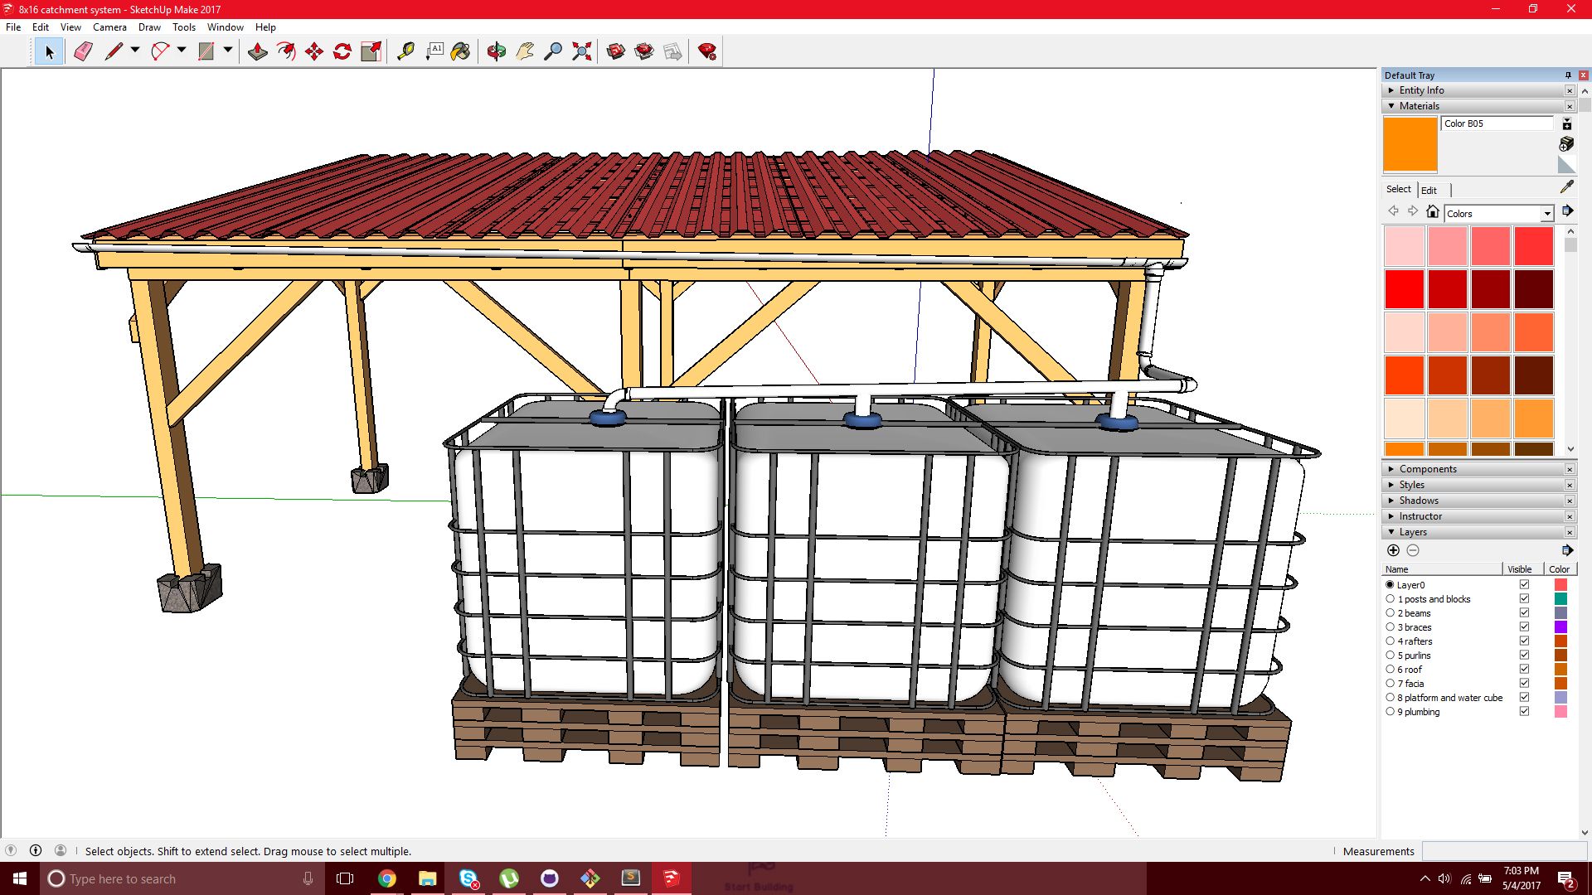Viewport: 1592px width, 895px height.
Task: Pick a material with the eyedropper sample tool
Action: [x=1567, y=186]
